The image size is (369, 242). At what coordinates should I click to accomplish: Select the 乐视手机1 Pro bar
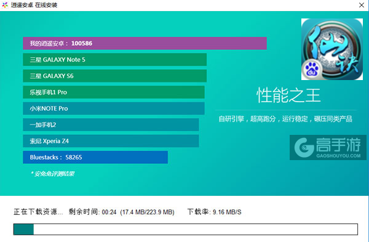[114, 92]
